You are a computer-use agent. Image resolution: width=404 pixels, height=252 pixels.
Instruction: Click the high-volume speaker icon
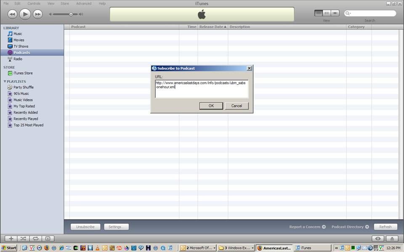click(81, 14)
